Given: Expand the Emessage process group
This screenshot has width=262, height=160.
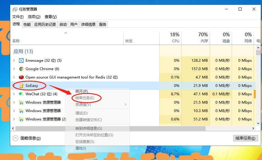Looking at the screenshot, I should [14, 61].
